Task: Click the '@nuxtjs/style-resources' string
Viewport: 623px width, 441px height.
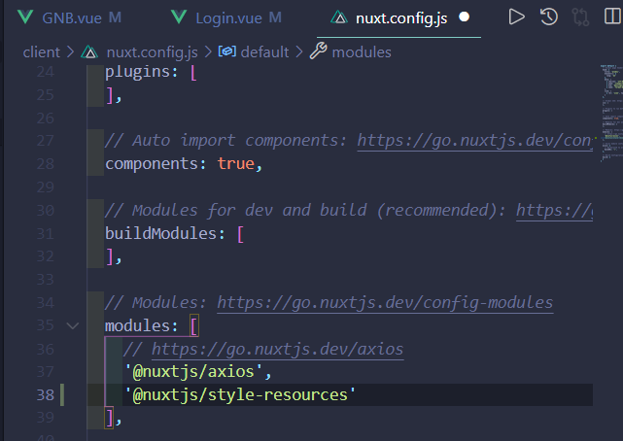Action: point(240,395)
